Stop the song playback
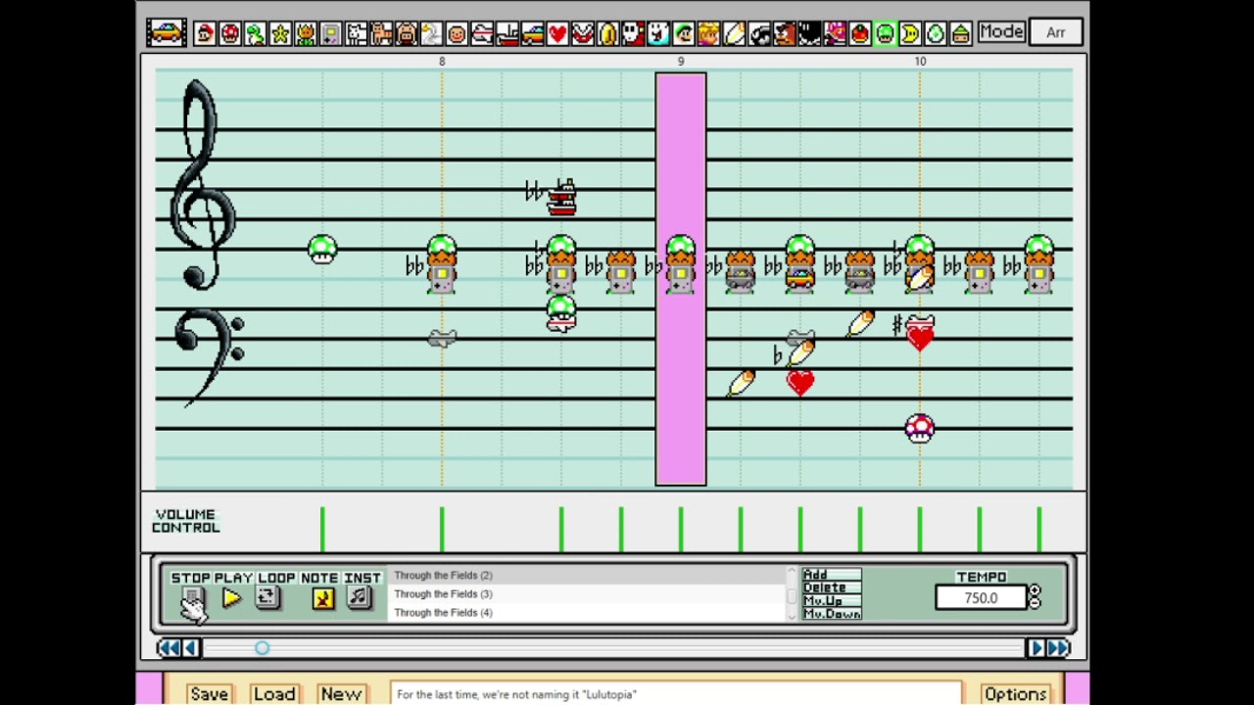Viewport: 1254px width, 705px height. coord(192,598)
